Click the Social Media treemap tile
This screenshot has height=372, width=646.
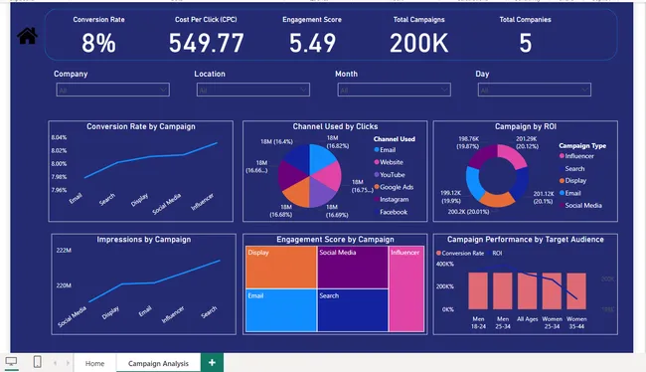pos(353,267)
